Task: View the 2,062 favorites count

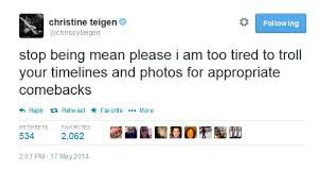Action: [x=73, y=136]
